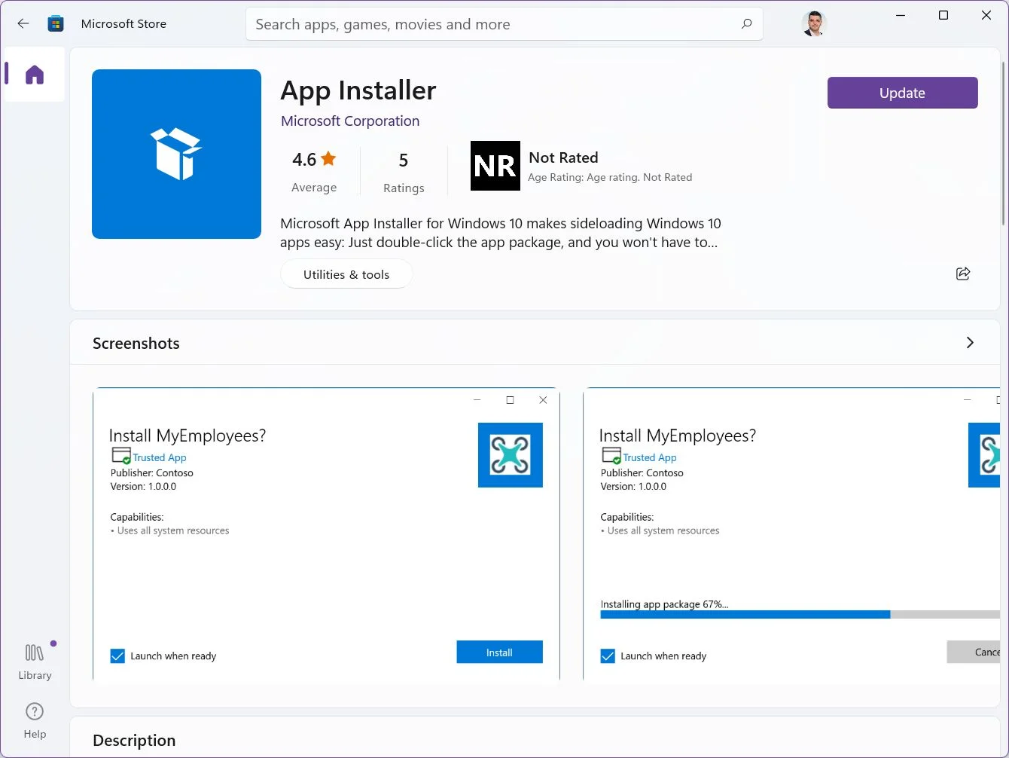This screenshot has width=1009, height=758.
Task: Click the orange rating star
Action: 328,159
